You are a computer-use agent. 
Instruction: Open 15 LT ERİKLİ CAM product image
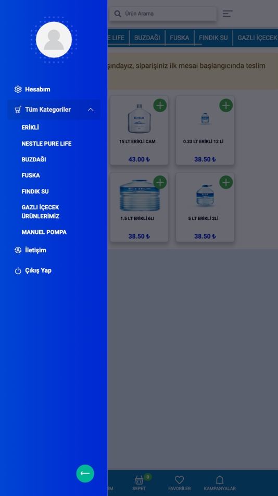[139, 119]
